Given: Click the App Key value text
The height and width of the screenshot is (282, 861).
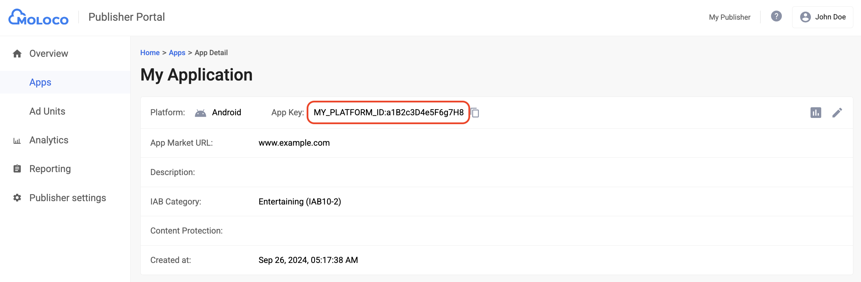Looking at the screenshot, I should point(388,113).
